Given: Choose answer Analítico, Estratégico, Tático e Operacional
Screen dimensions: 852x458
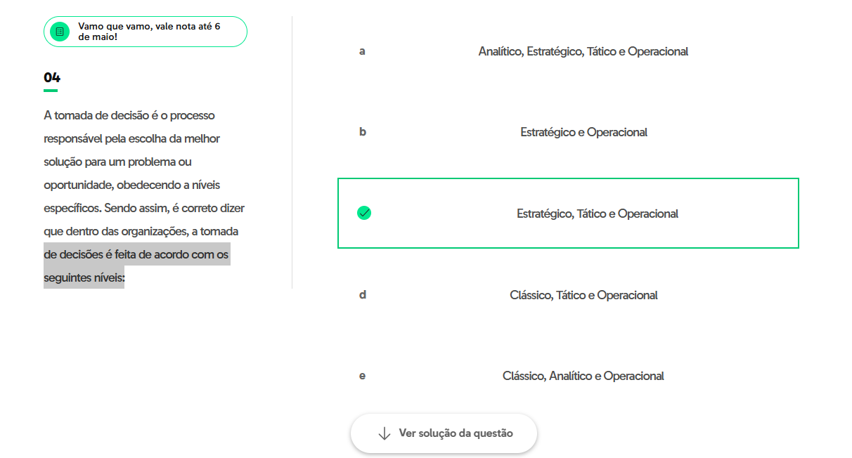Looking at the screenshot, I should [x=583, y=51].
